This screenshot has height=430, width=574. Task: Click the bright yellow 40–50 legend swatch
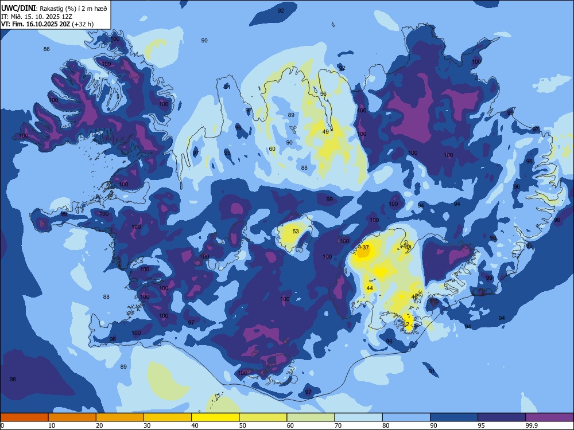215,417
